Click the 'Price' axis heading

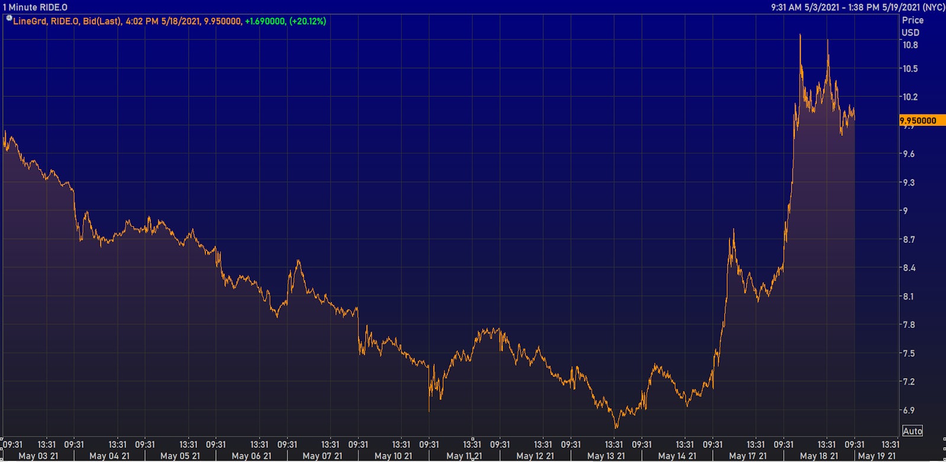[x=912, y=20]
